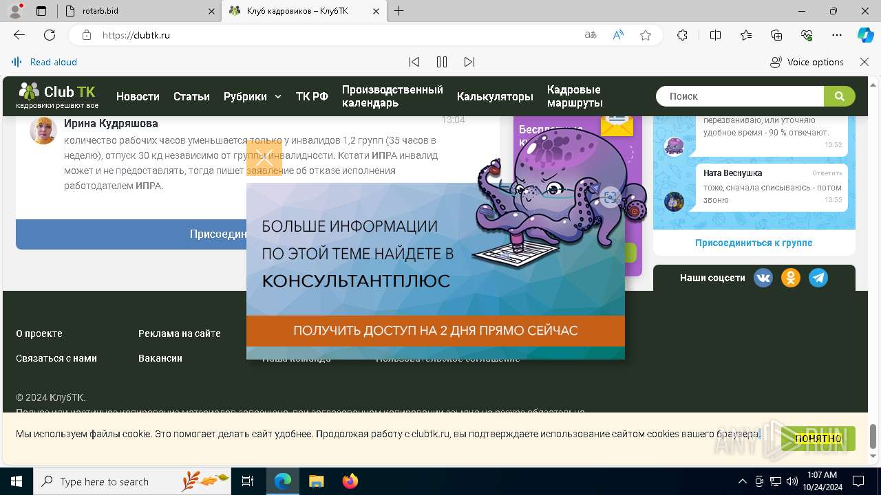Screen dimensions: 881x495
Task: Open browser essentials heart icon
Action: tap(807, 35)
